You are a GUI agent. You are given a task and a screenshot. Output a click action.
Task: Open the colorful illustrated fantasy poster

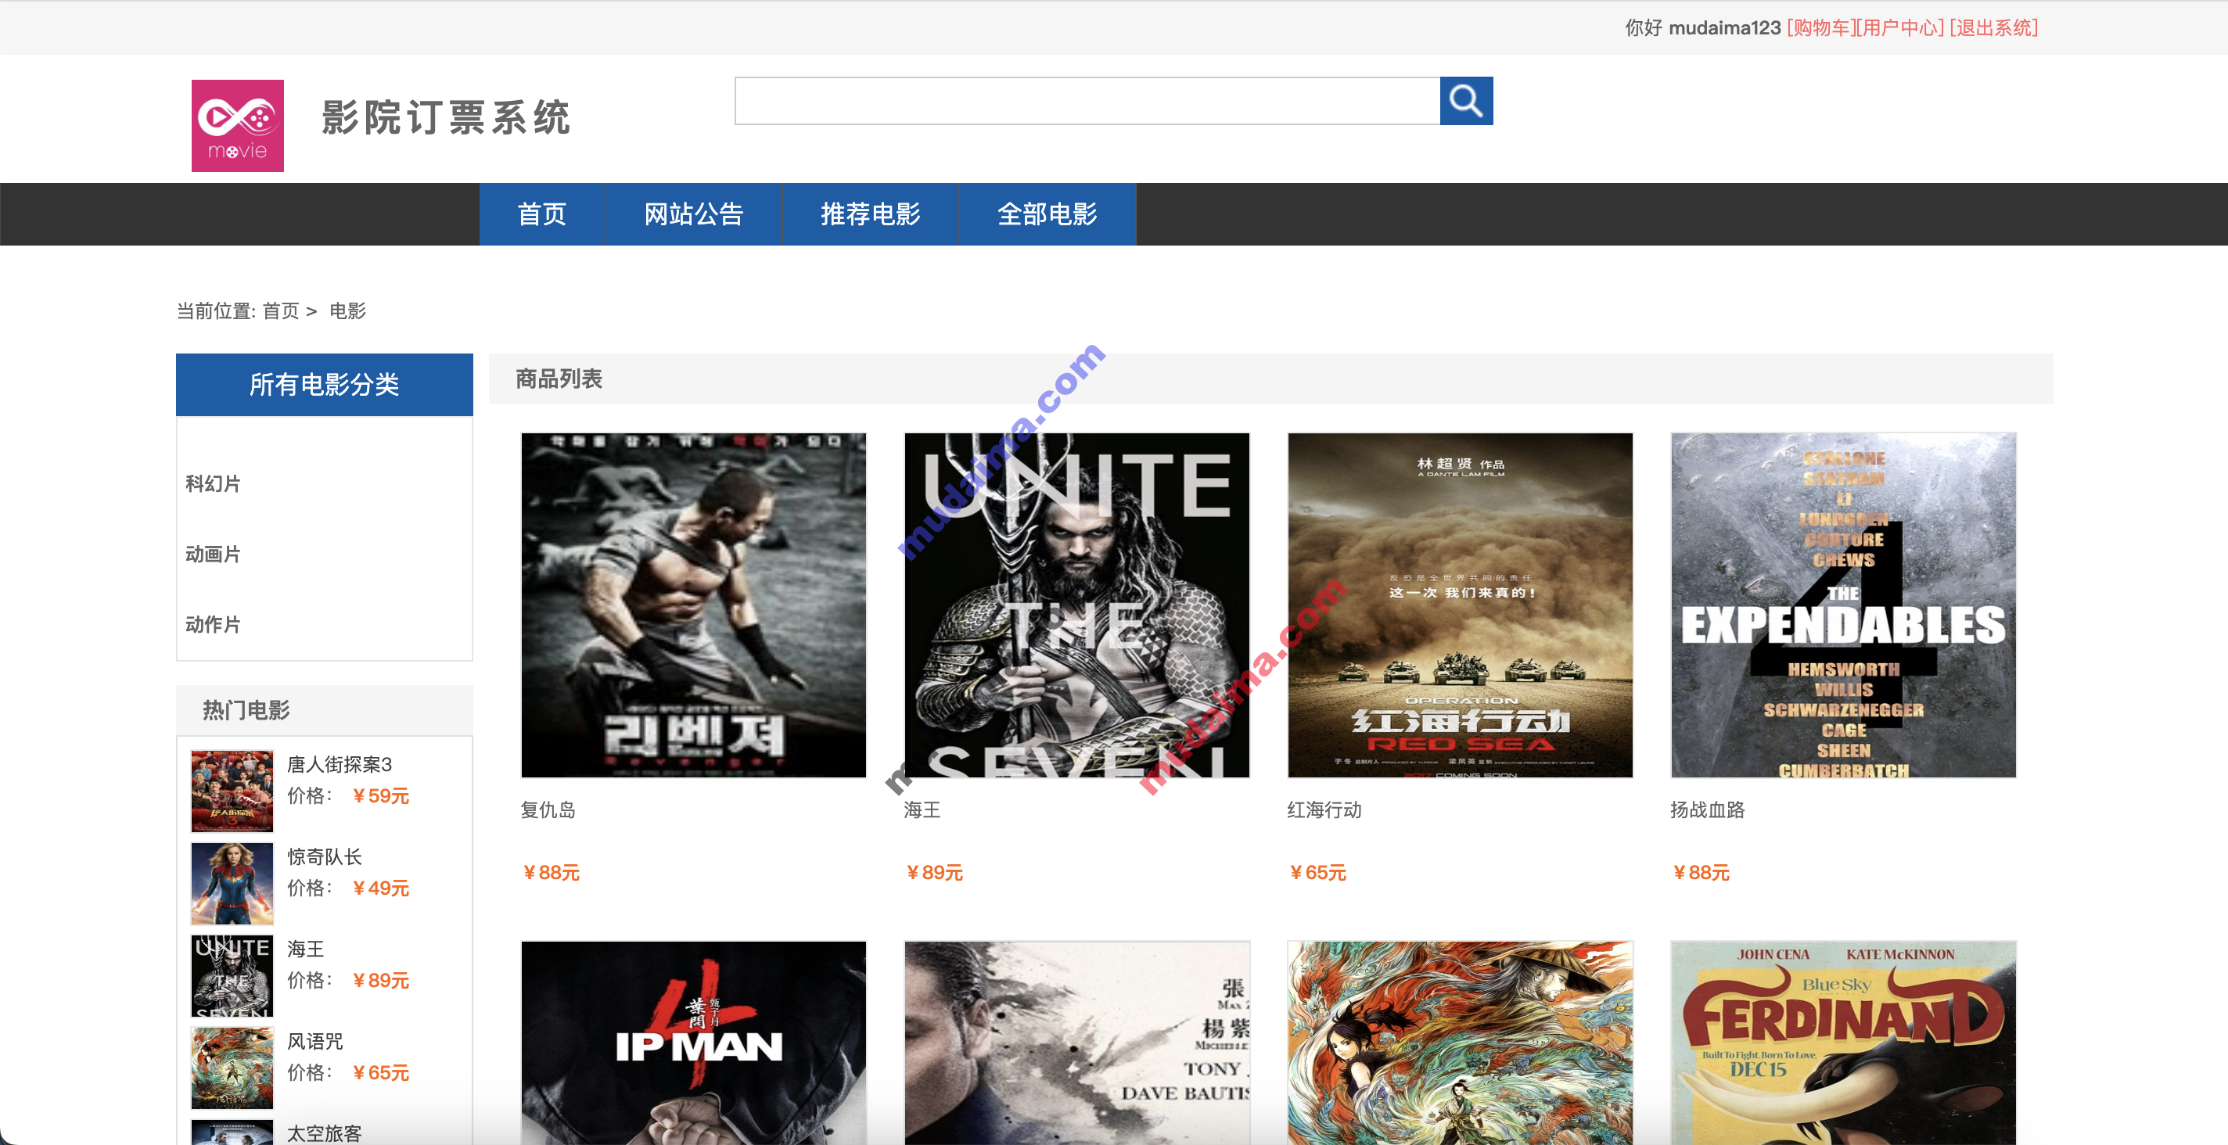[x=1460, y=1043]
